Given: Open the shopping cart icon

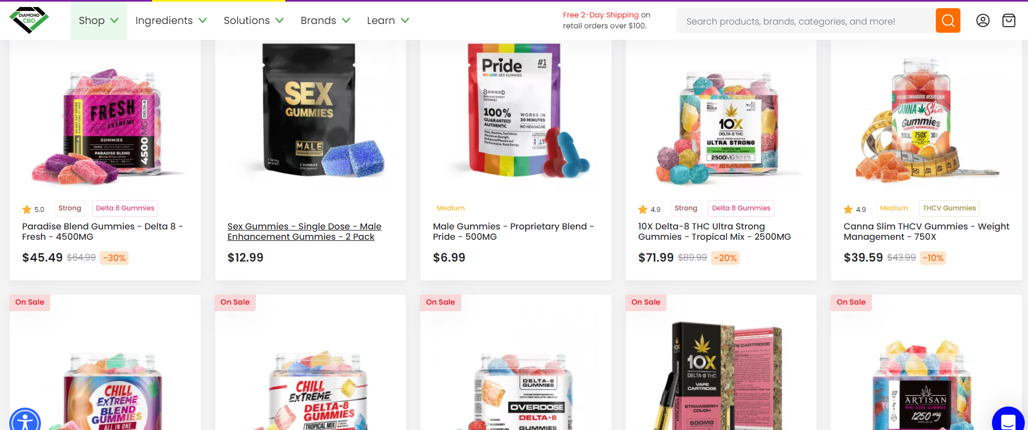Looking at the screenshot, I should [1009, 21].
